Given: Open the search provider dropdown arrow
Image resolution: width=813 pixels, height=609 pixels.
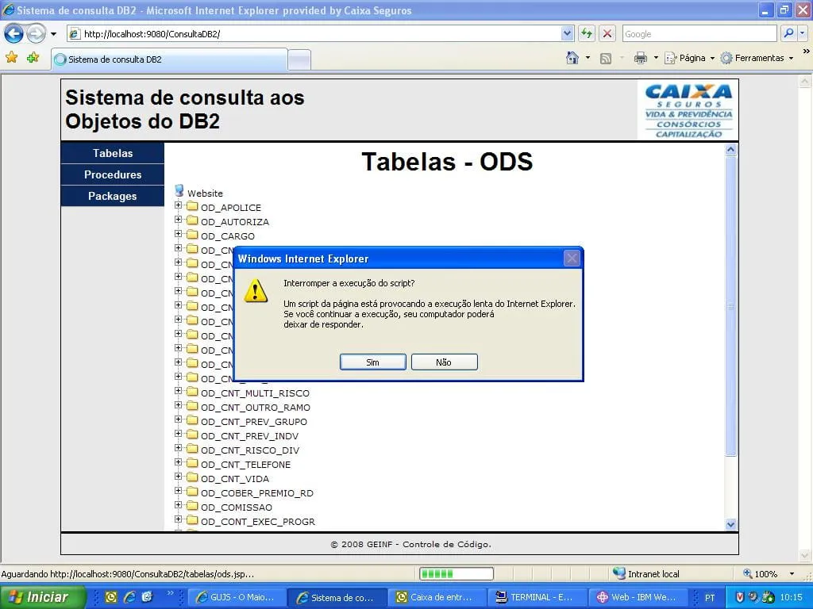Looking at the screenshot, I should pyautogui.click(x=803, y=34).
